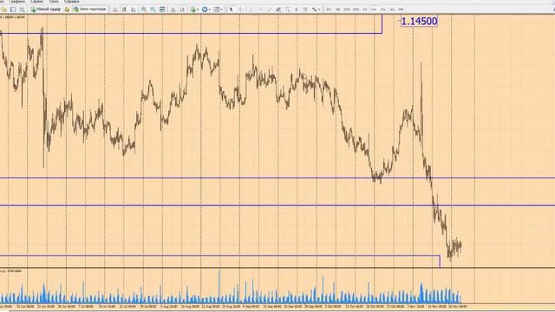Open the chart templates icon
The image size is (555, 312).
click(217, 10)
